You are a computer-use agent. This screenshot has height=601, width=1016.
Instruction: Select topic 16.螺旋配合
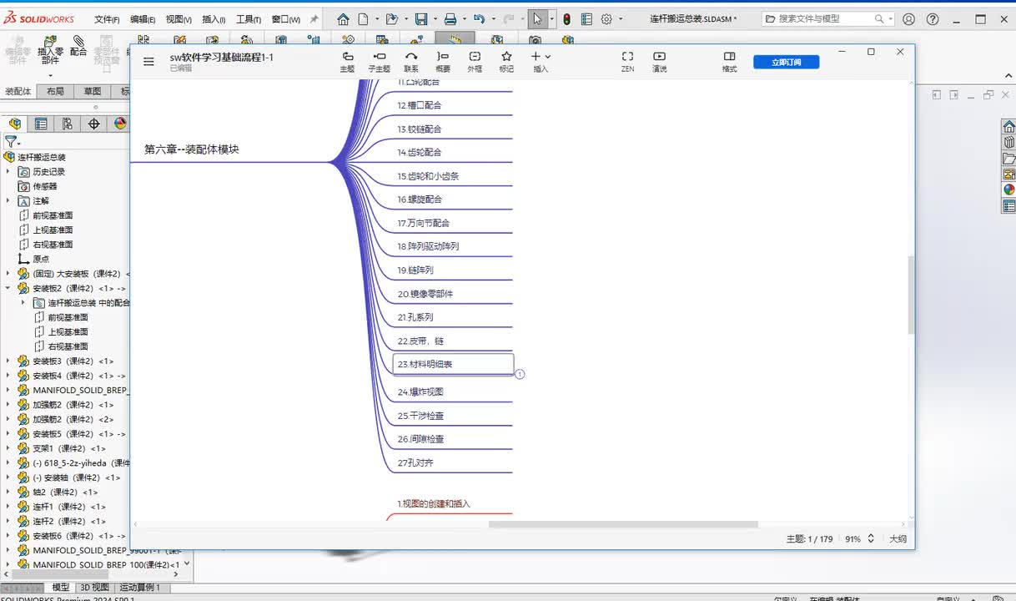420,199
